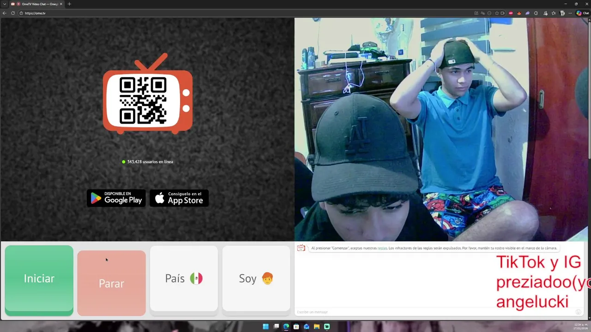Screen dimensions: 591x332
Task: Open the browser three-dots settings menu
Action: (570, 13)
